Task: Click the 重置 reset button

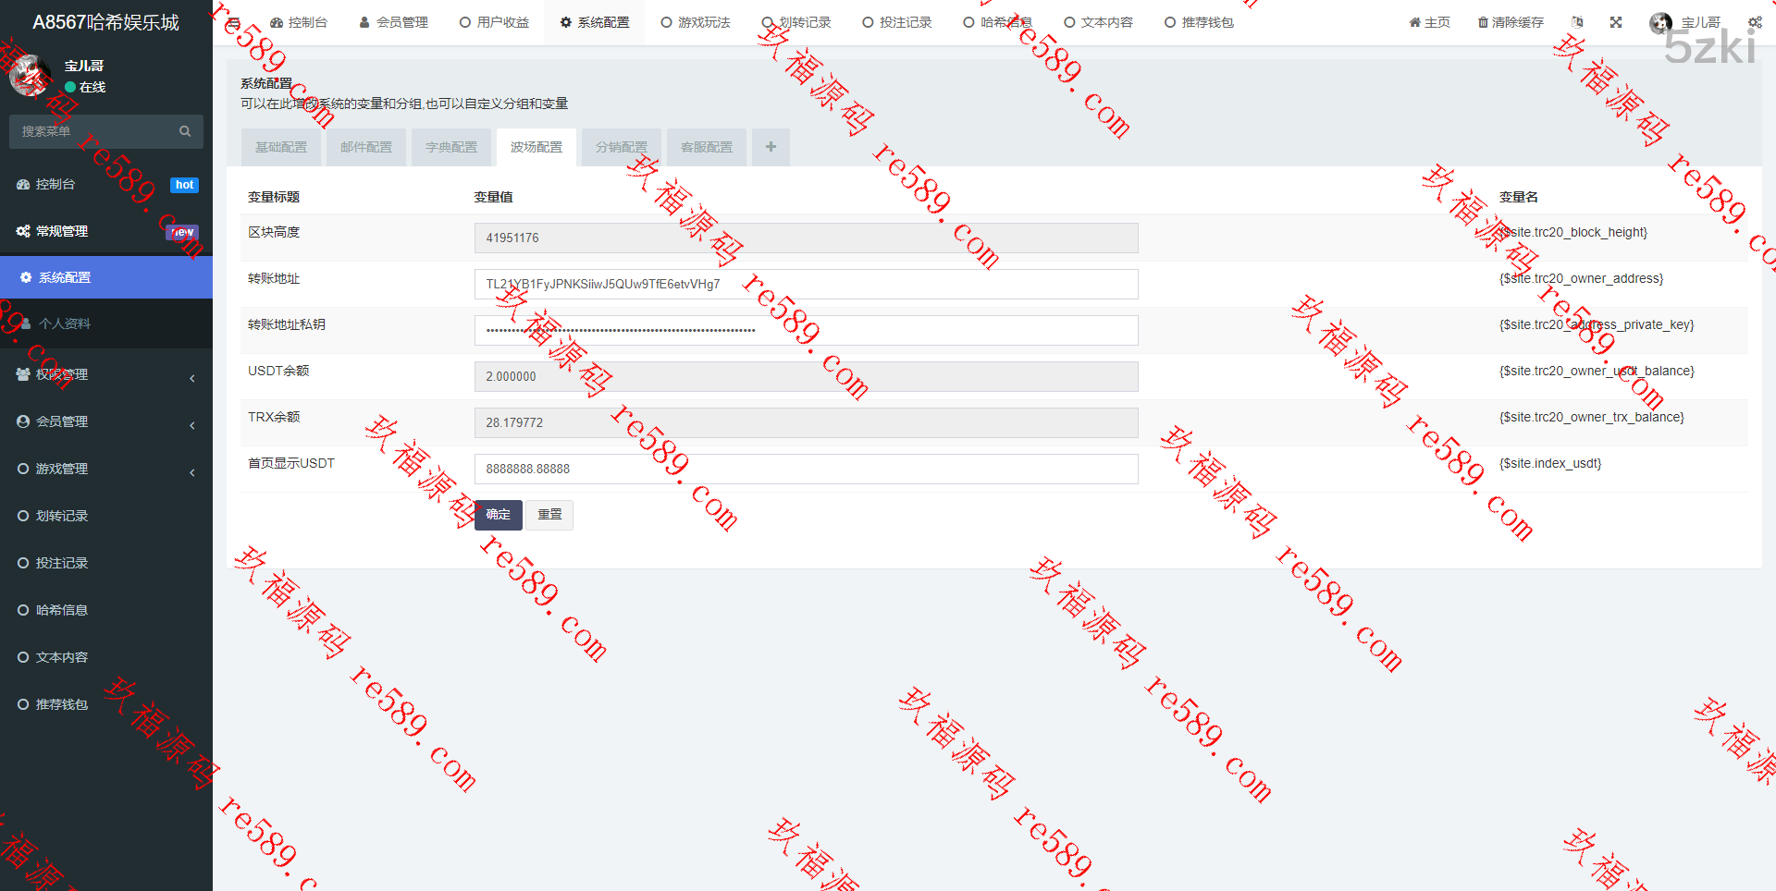Action: click(549, 515)
